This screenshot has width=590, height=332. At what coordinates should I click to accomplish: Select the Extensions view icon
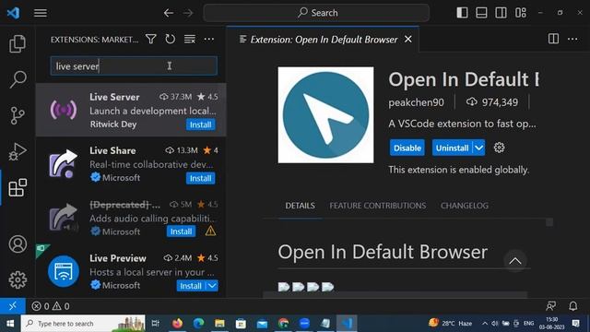coord(18,187)
